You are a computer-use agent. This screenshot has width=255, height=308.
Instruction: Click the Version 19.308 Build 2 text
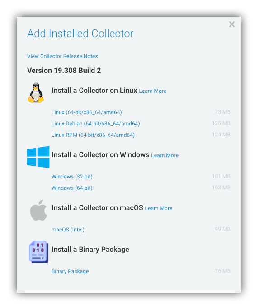pyautogui.click(x=64, y=71)
